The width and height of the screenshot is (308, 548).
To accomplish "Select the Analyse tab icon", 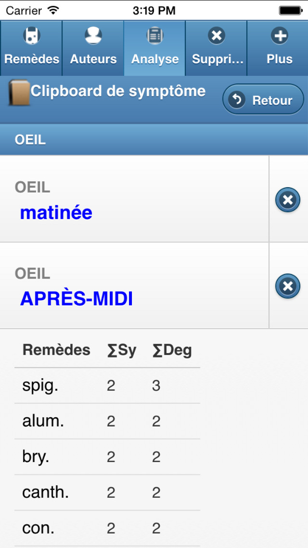I will [x=155, y=36].
